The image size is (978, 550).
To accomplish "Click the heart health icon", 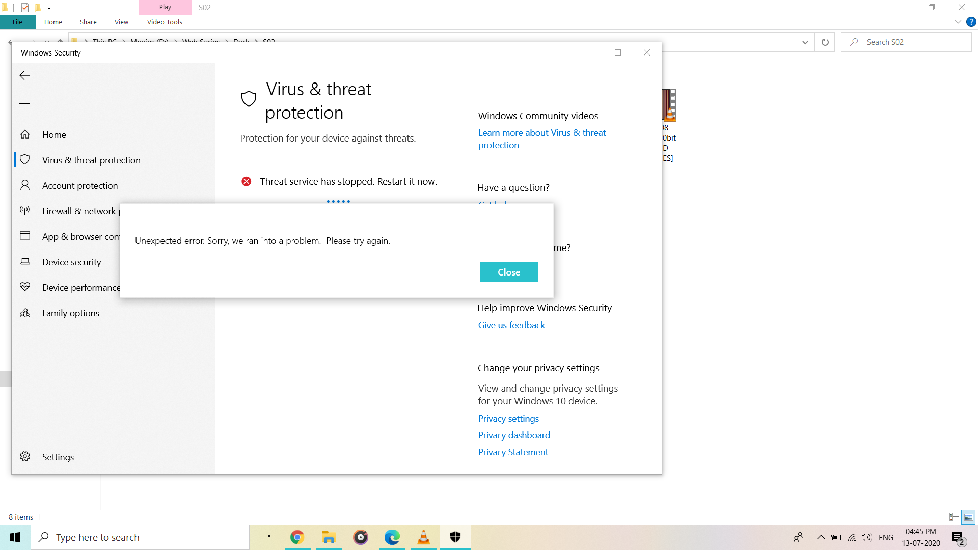I will coord(24,287).
